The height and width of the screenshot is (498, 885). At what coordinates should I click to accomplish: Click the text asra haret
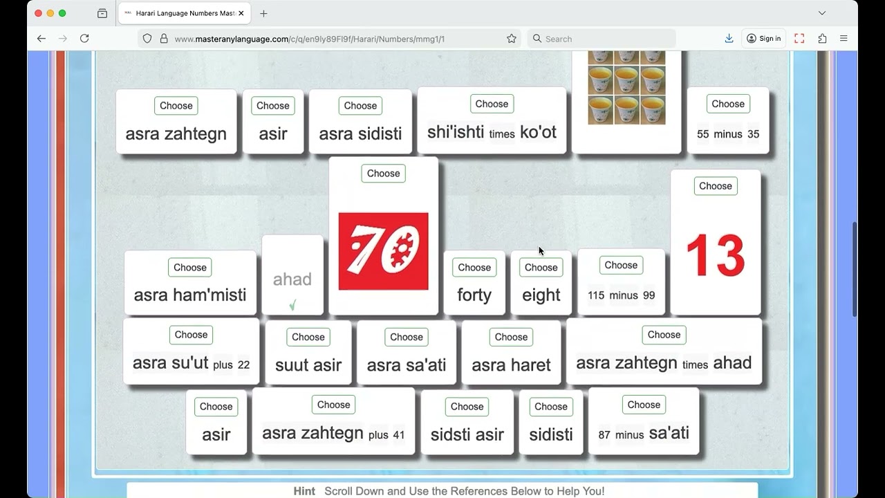point(511,365)
